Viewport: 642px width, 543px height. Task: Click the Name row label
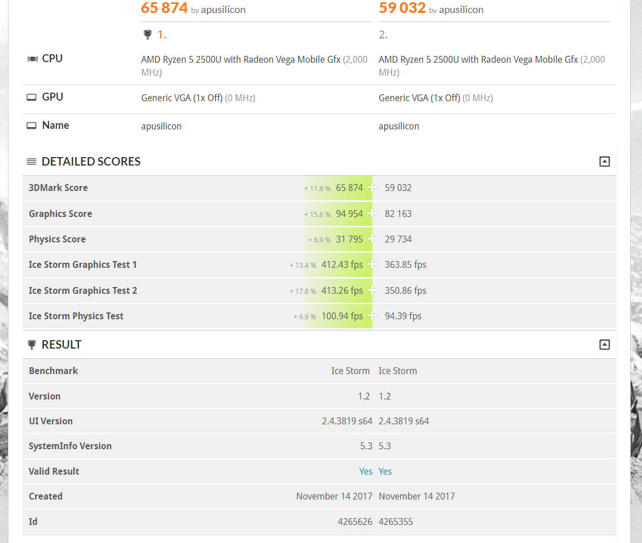pyautogui.click(x=56, y=125)
